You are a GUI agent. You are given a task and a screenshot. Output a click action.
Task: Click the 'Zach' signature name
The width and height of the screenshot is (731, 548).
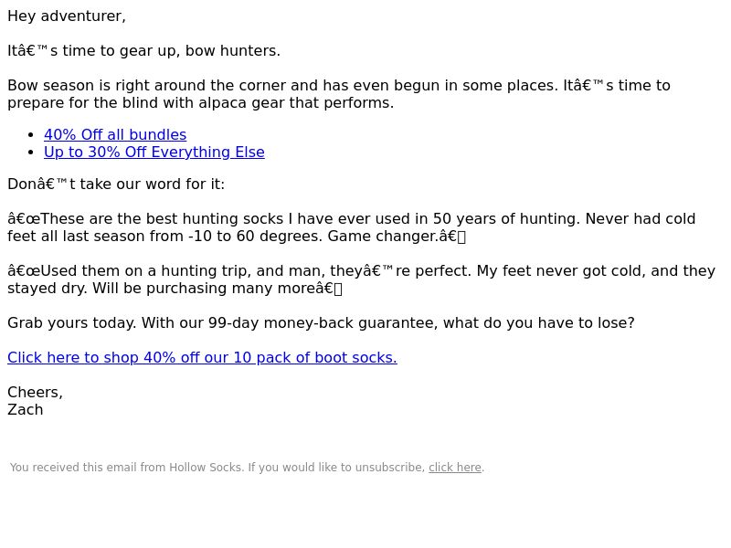[x=26, y=410]
